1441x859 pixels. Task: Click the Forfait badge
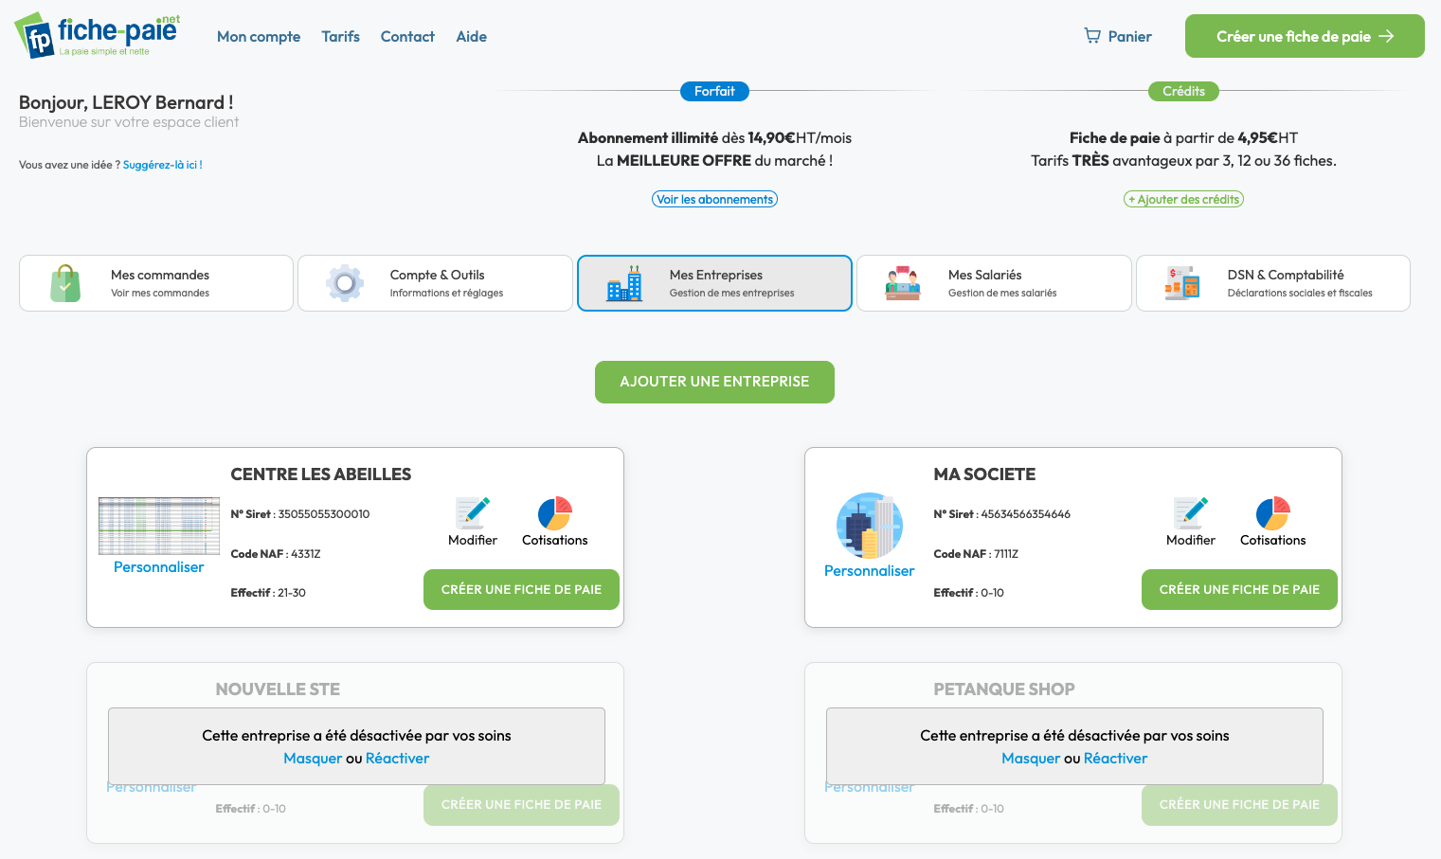point(714,91)
